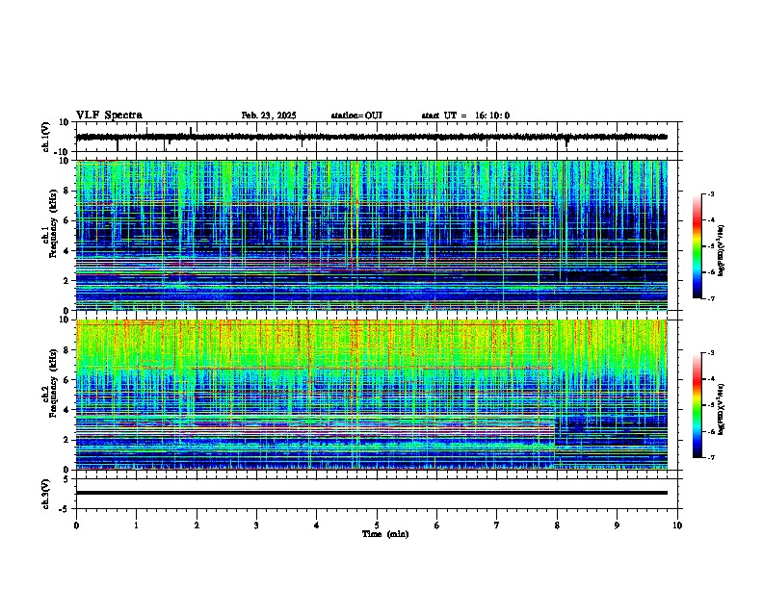Click the "VLF Spectra" title text

point(109,115)
